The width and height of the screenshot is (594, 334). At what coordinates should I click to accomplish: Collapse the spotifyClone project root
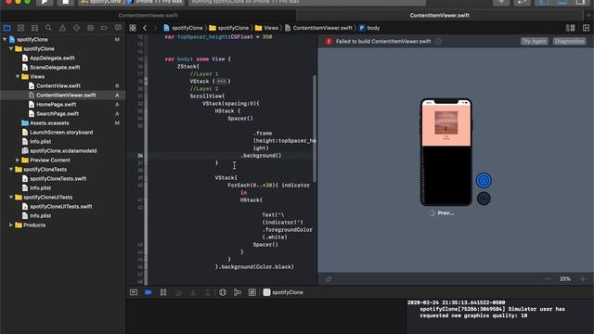coord(5,39)
